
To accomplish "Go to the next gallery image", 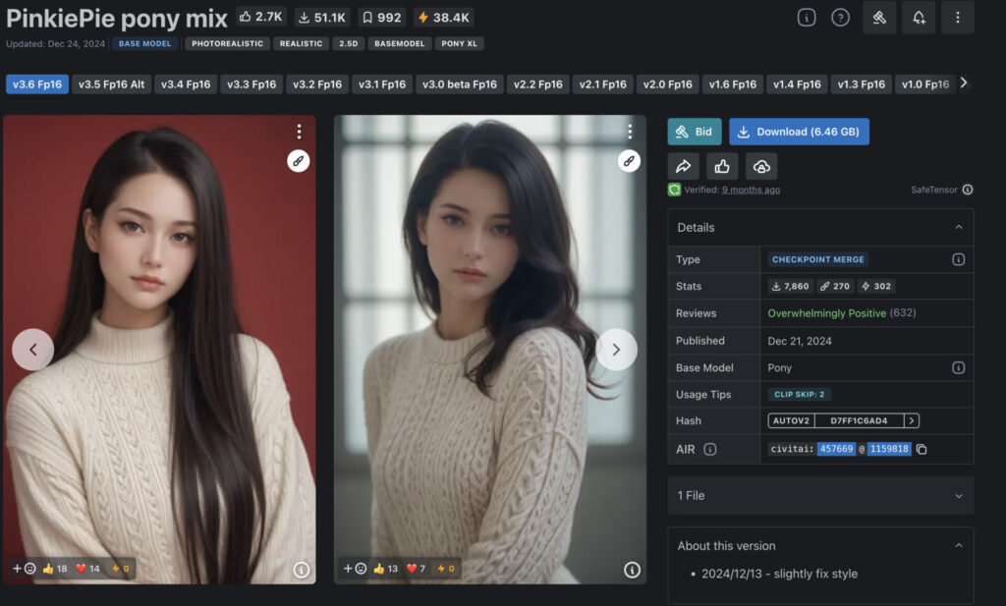I will (616, 350).
